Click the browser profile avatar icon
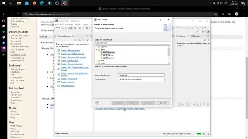The width and height of the screenshot is (248, 139). [236, 14]
